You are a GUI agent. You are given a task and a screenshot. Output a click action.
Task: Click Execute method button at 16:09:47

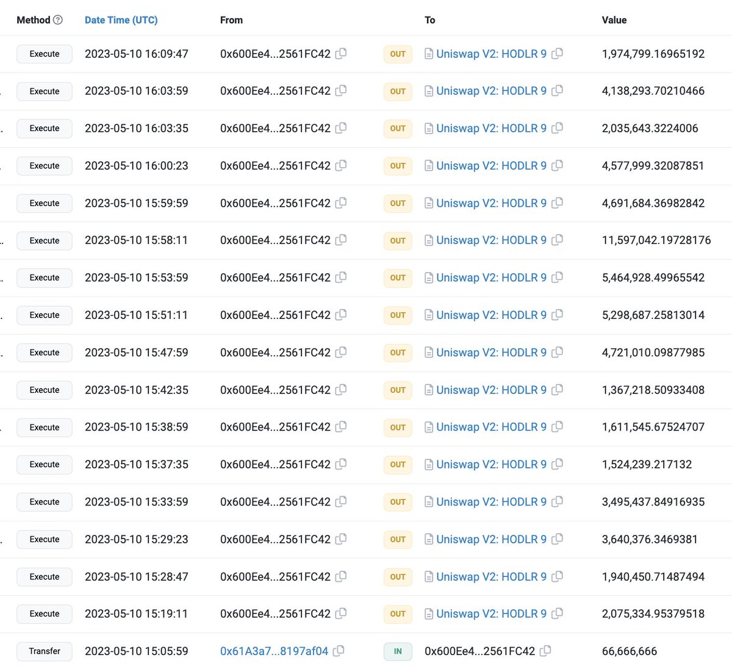45,54
